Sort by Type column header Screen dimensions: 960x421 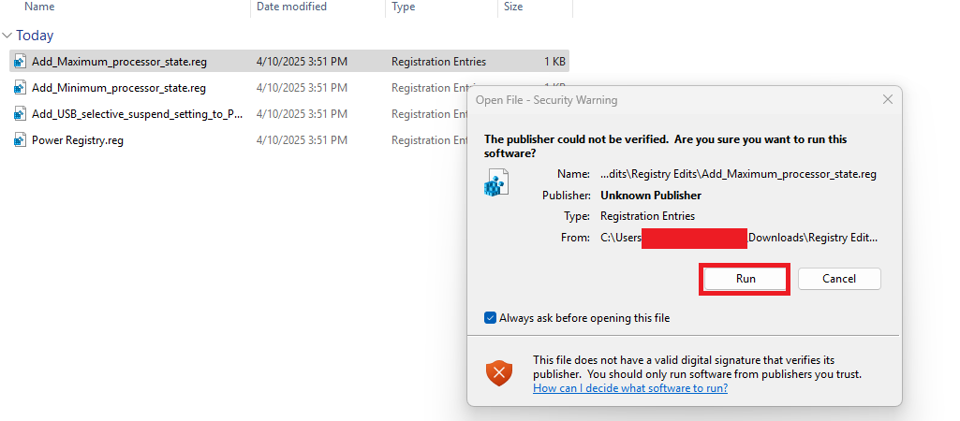pos(404,7)
